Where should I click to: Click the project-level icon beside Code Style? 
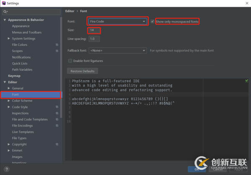click(x=57, y=107)
